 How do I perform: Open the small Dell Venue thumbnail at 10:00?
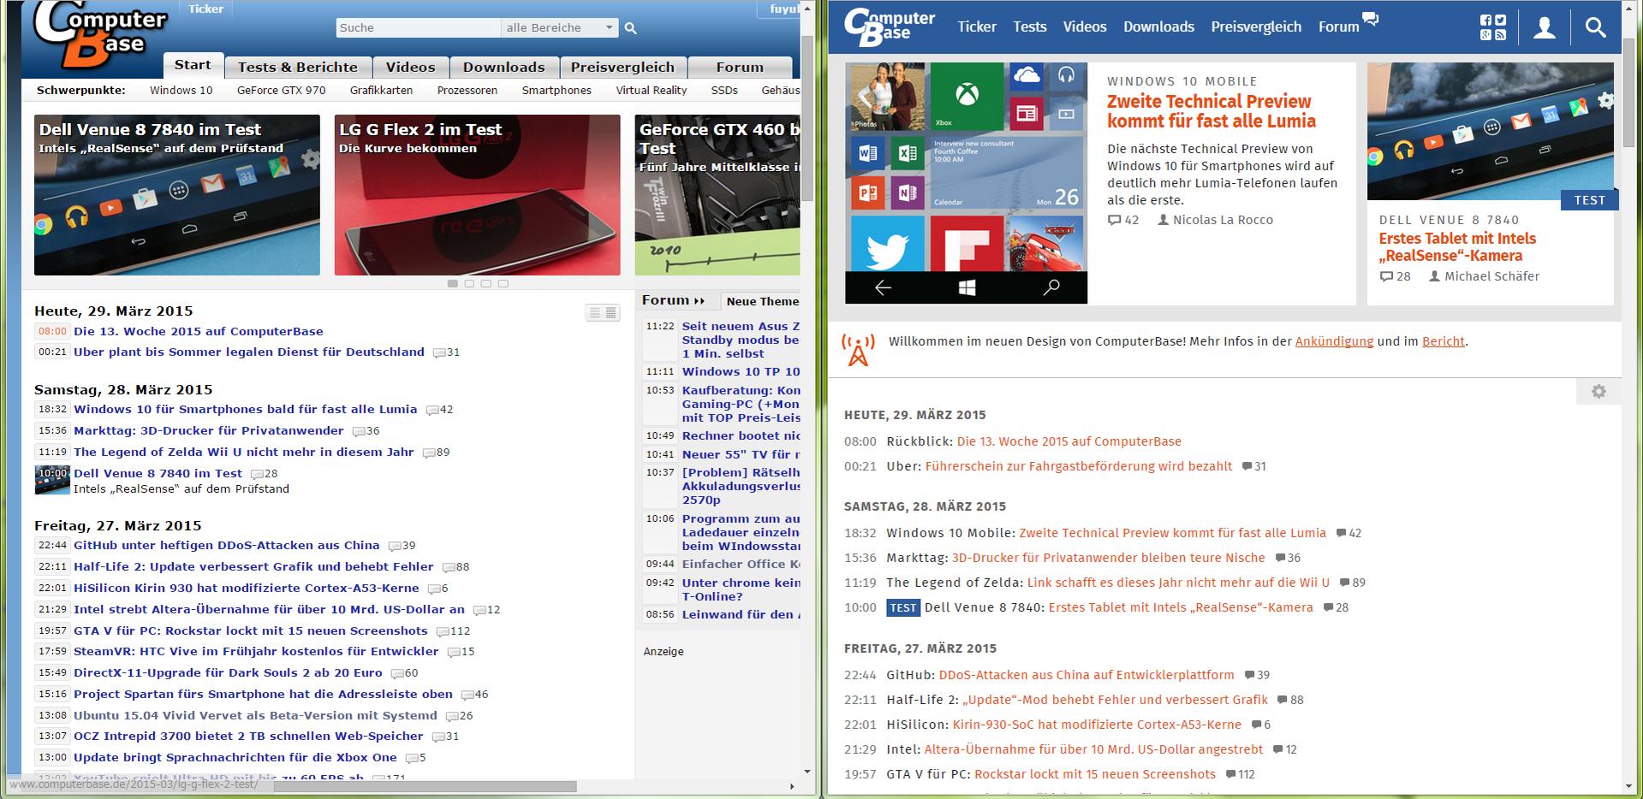coord(52,480)
